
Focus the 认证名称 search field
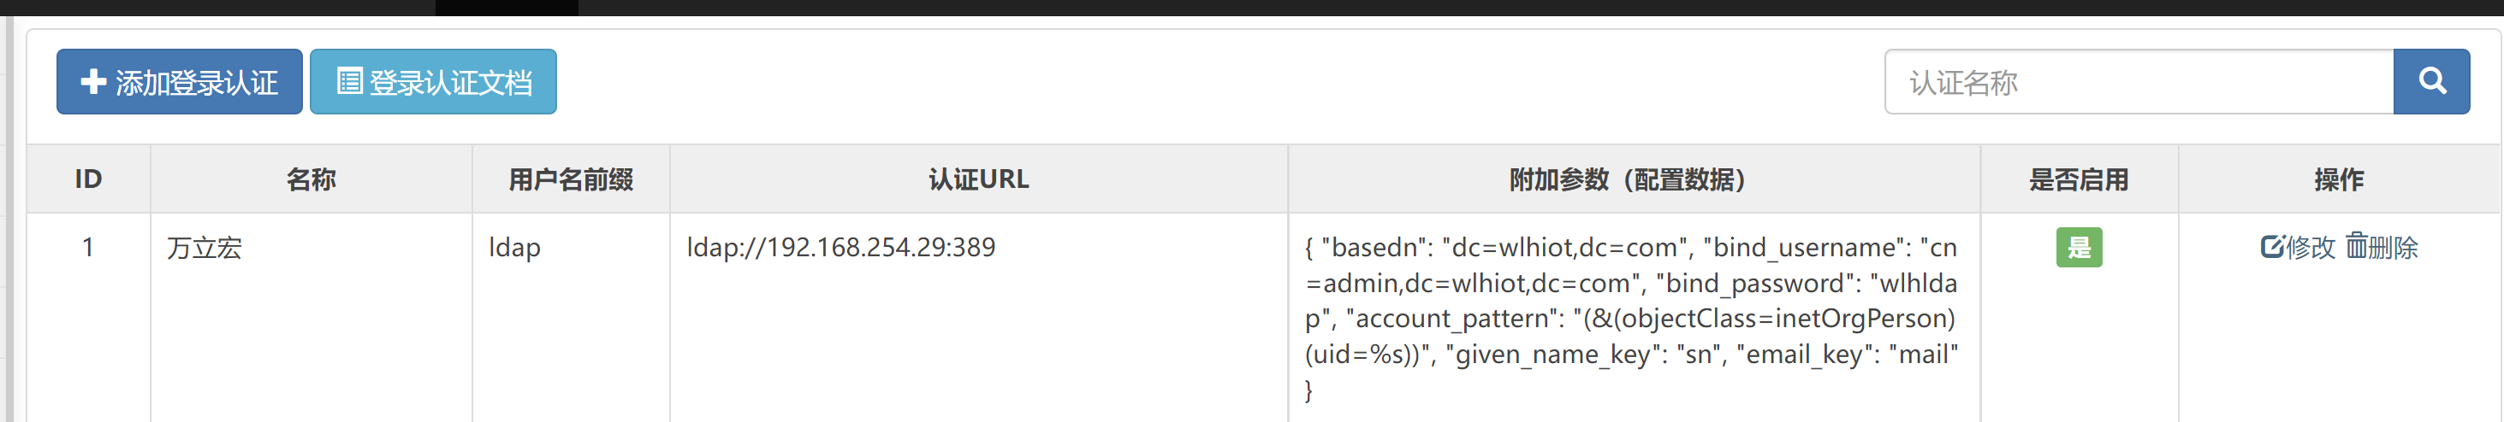pyautogui.click(x=2138, y=81)
